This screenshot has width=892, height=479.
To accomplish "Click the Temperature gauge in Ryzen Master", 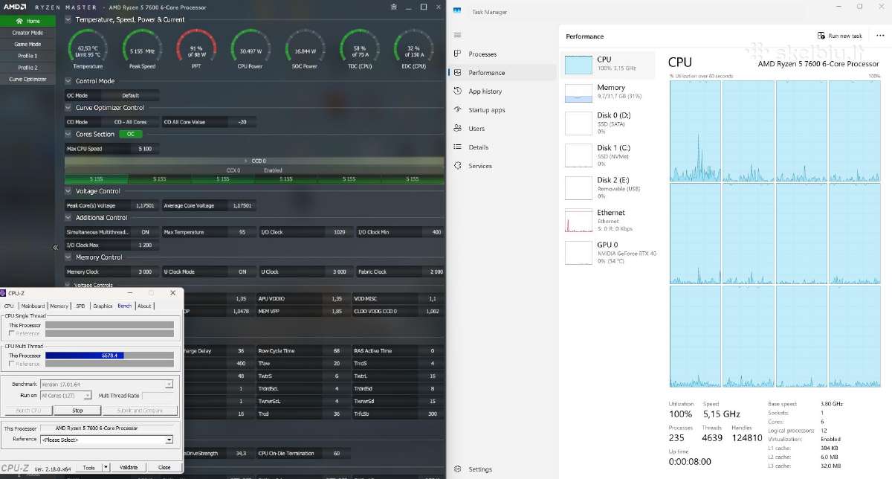I will coord(88,51).
